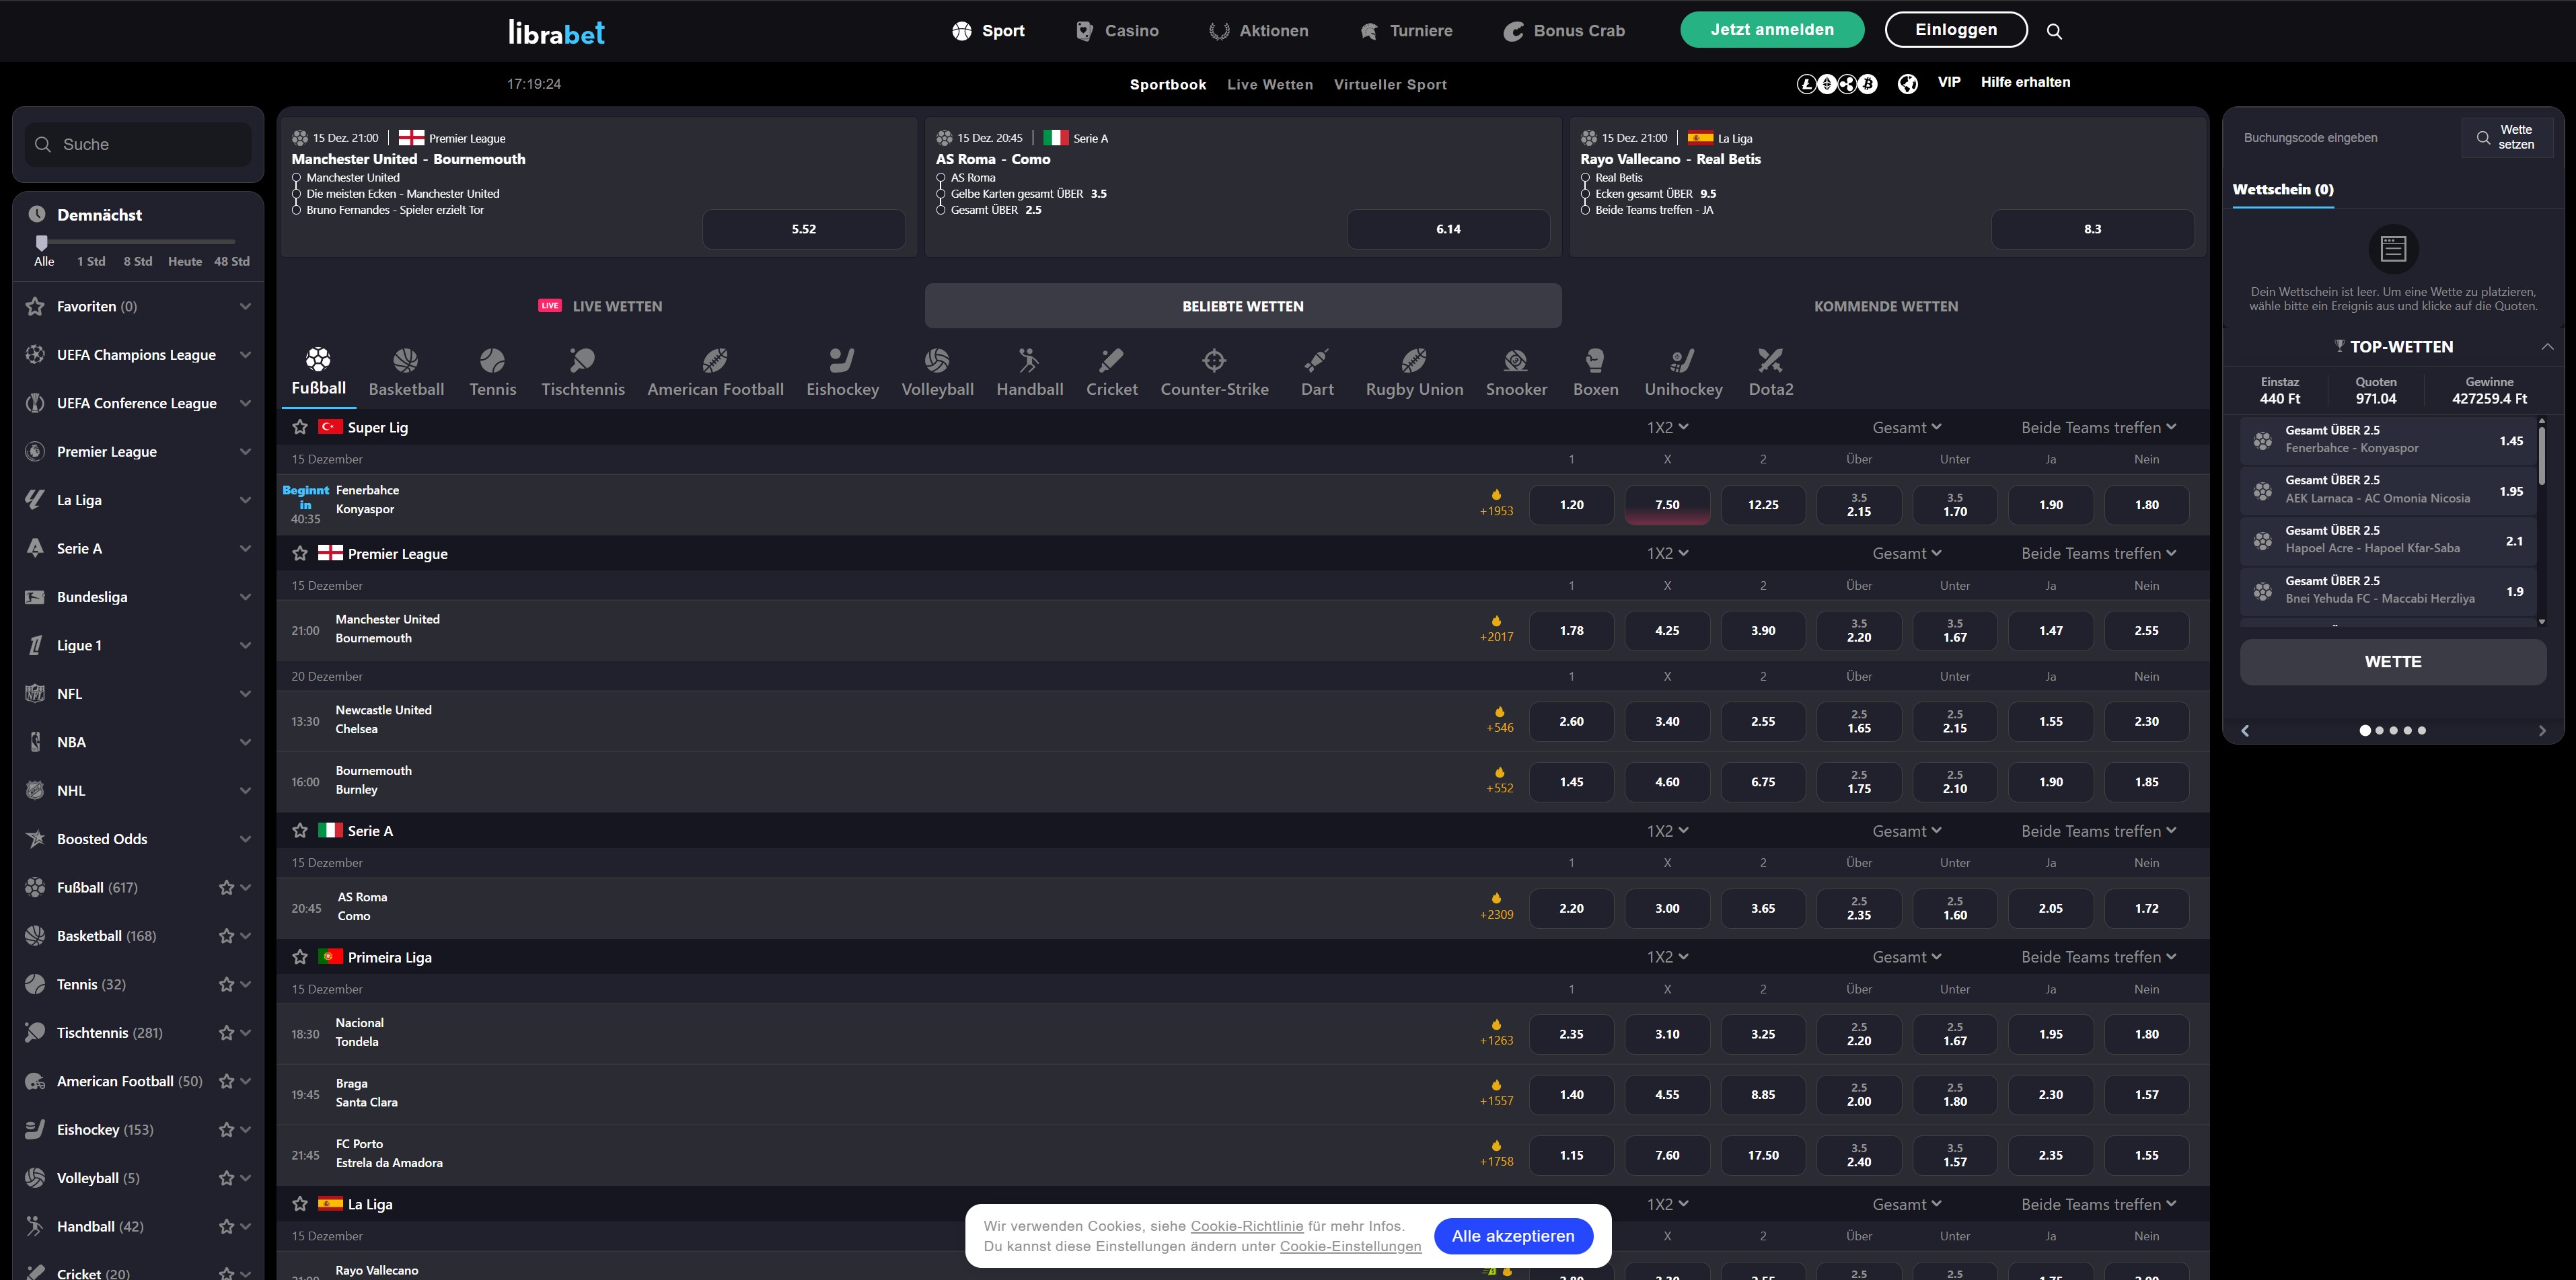Select the Dart sport icon

[x=1317, y=360]
